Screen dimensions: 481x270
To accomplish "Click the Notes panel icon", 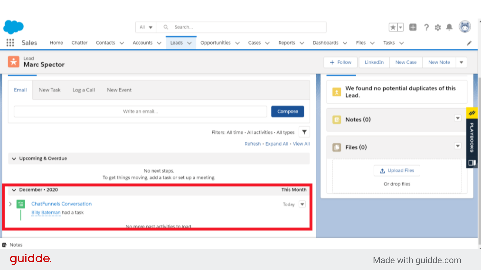I will point(337,120).
